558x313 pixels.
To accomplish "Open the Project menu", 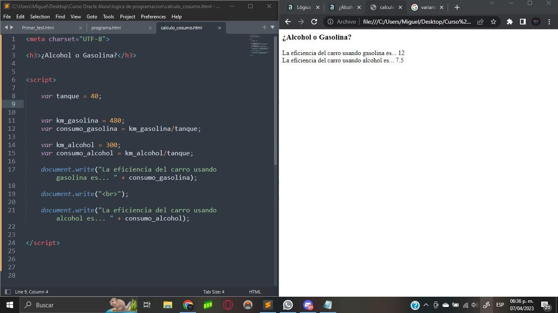I will [x=127, y=17].
